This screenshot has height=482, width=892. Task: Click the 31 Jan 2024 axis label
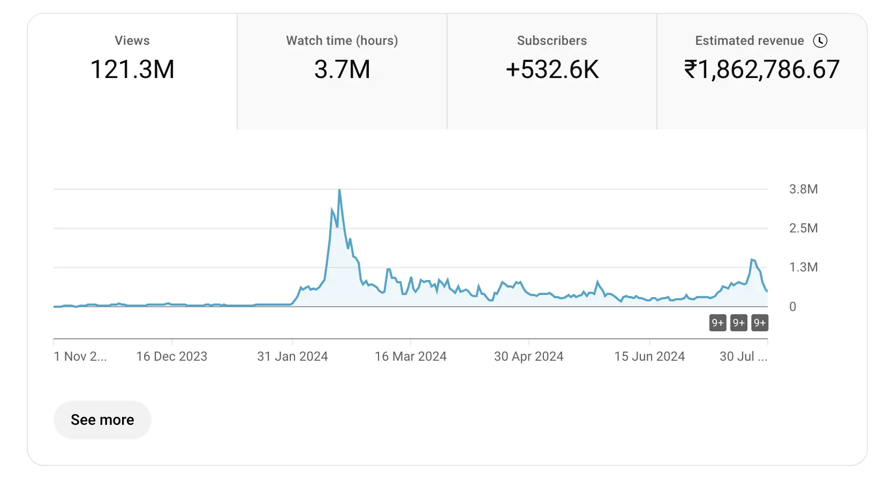(292, 356)
